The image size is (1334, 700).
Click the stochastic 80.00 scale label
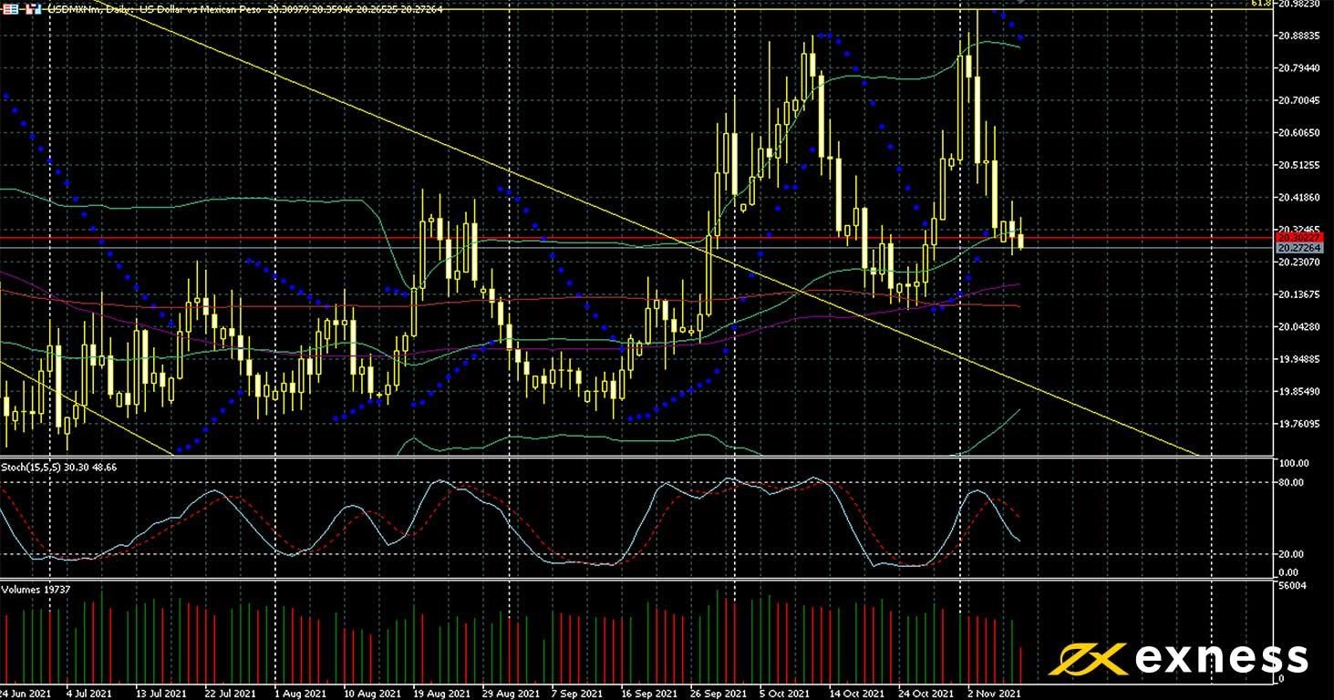click(x=1292, y=483)
